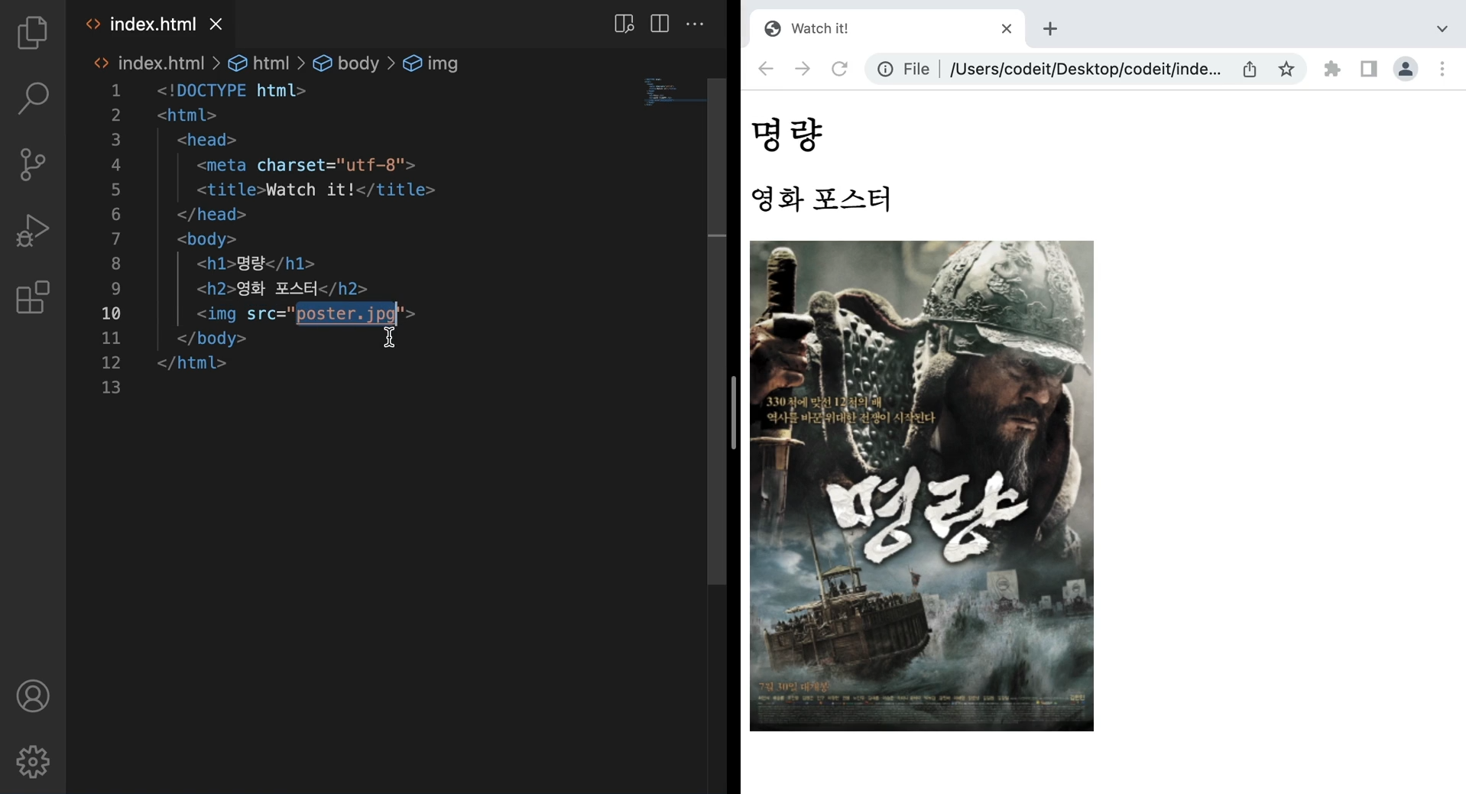Click body element in the breadcrumb
This screenshot has height=794, width=1466.
tap(346, 63)
